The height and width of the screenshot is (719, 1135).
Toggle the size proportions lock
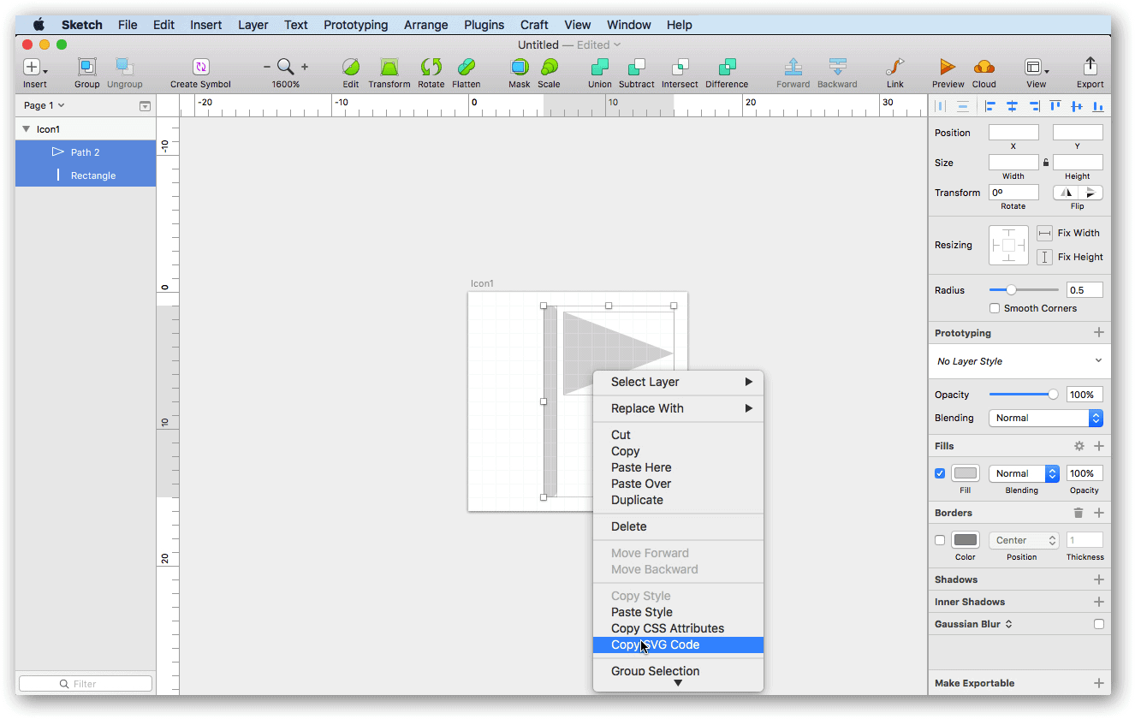(1046, 162)
